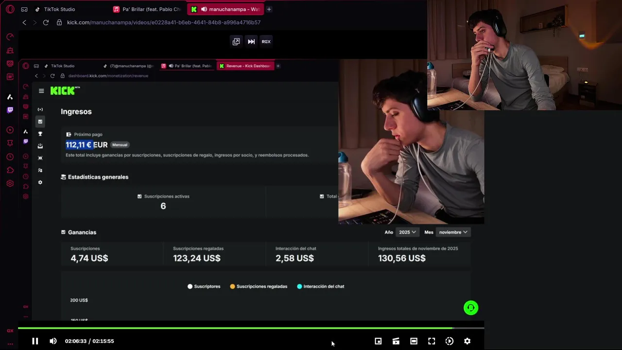Switch to the Pa' Brillar music tab
The height and width of the screenshot is (350, 622).
pos(147,9)
